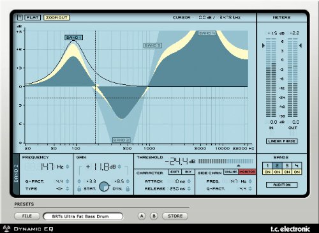Adjust the side chain FREQ. stepper
Viewport: 319px width, 233px height.
(250, 181)
